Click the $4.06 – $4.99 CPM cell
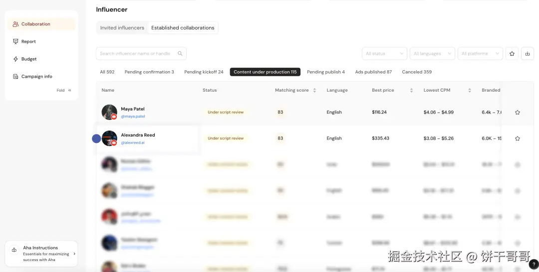The height and width of the screenshot is (272, 539). click(x=439, y=112)
